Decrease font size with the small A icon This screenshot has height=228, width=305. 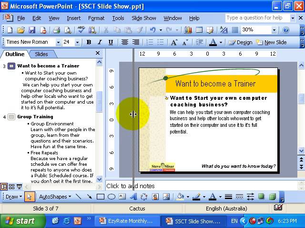(x=185, y=42)
